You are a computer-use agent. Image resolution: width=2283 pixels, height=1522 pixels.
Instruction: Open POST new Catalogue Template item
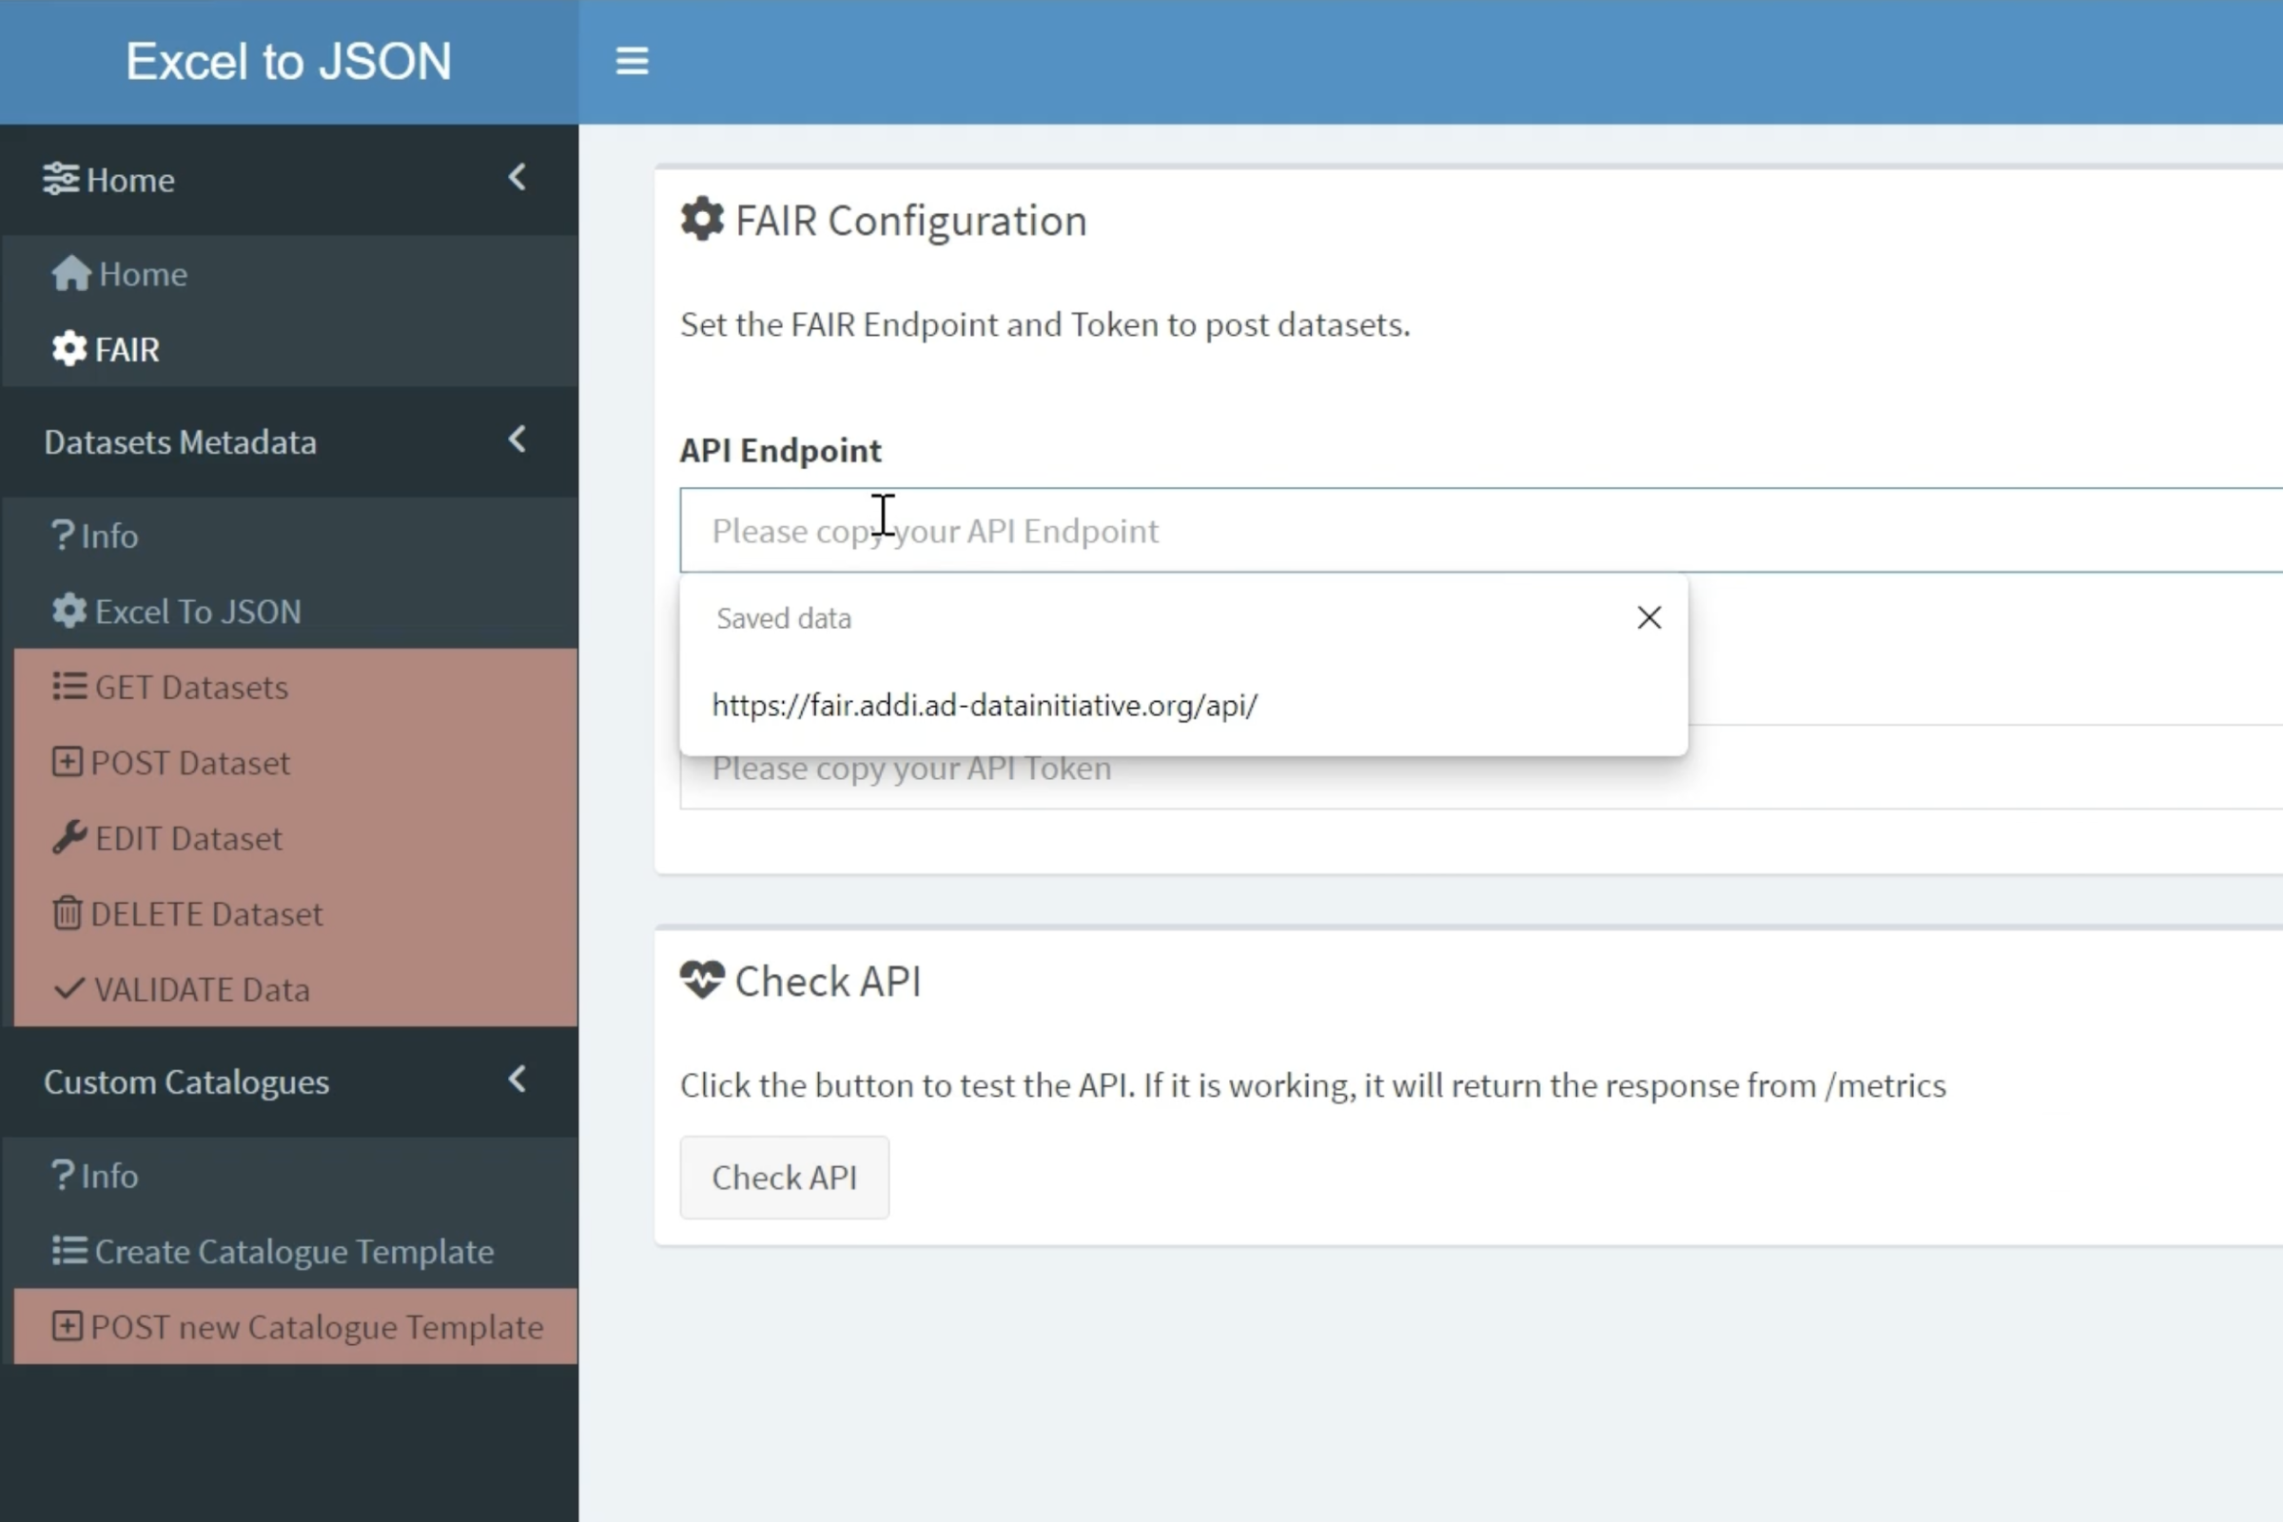click(x=316, y=1327)
